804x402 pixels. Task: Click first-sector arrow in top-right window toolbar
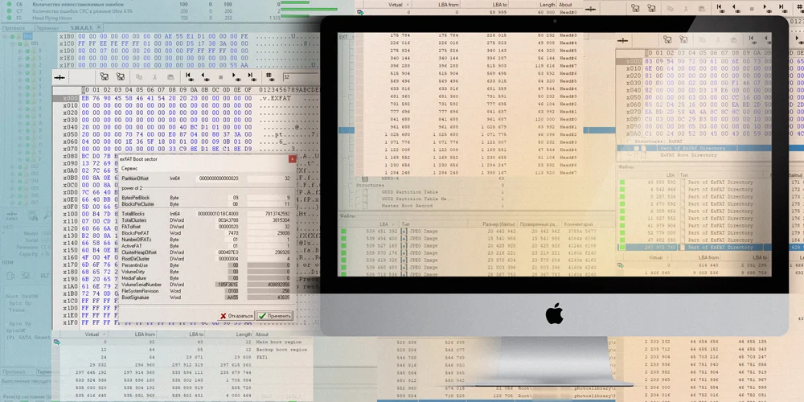click(720, 8)
